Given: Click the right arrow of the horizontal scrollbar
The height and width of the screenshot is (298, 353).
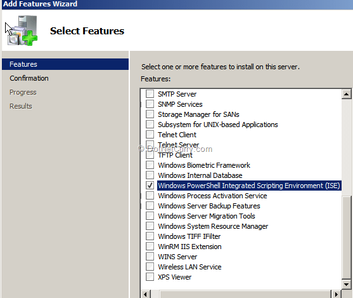Looking at the screenshot, I should pos(336,294).
